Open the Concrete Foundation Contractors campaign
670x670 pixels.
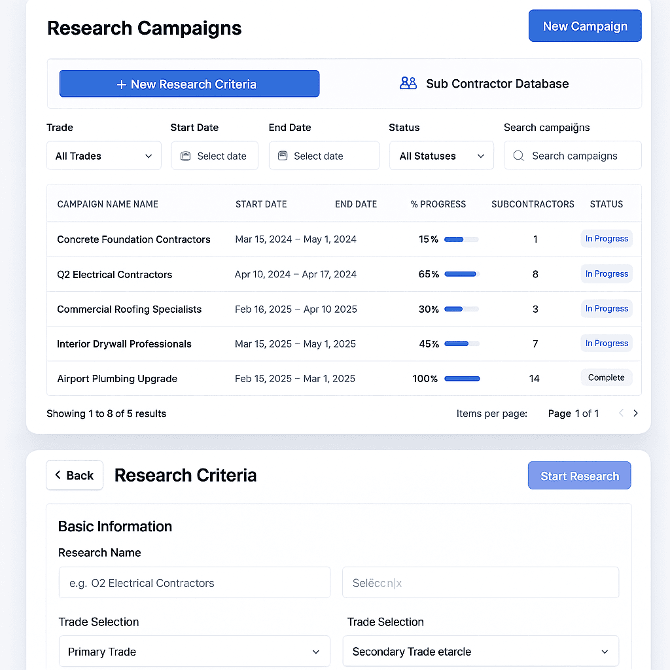point(133,239)
